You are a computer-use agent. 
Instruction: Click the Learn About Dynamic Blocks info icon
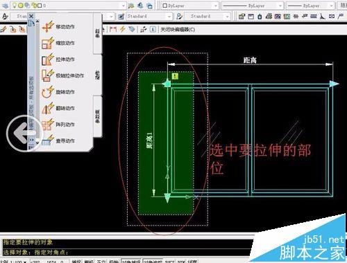tap(153, 29)
